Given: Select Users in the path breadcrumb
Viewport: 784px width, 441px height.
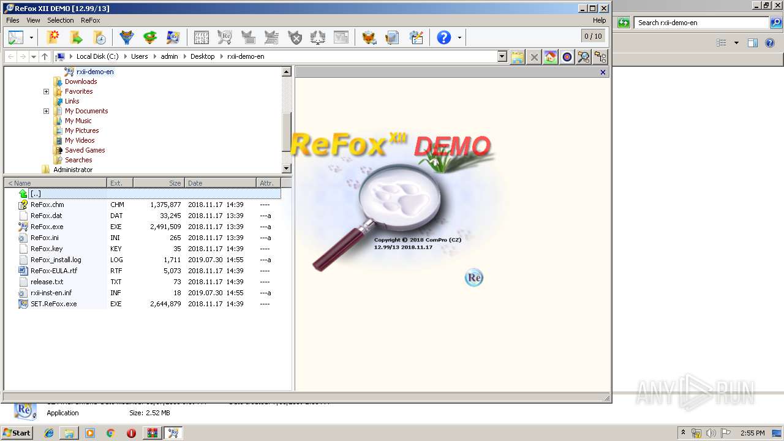Looking at the screenshot, I should 140,56.
